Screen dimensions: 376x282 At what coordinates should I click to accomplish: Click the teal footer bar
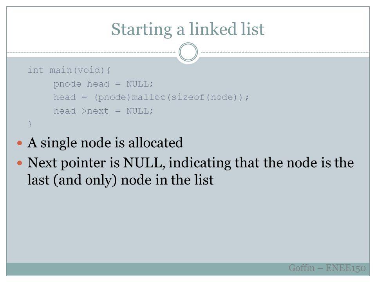[188, 269]
